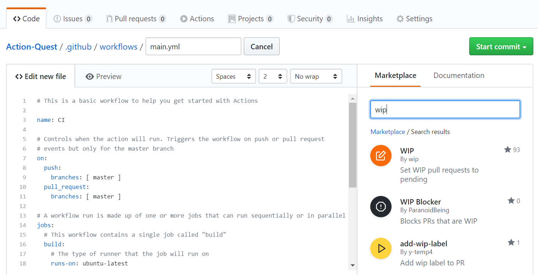Click the Pull requests count badge

[x=162, y=19]
